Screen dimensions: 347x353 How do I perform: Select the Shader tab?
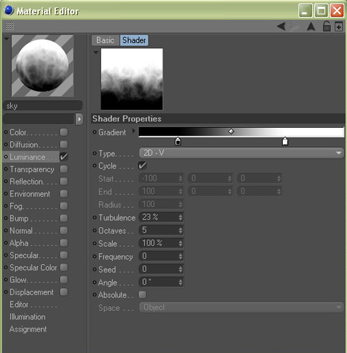point(134,40)
